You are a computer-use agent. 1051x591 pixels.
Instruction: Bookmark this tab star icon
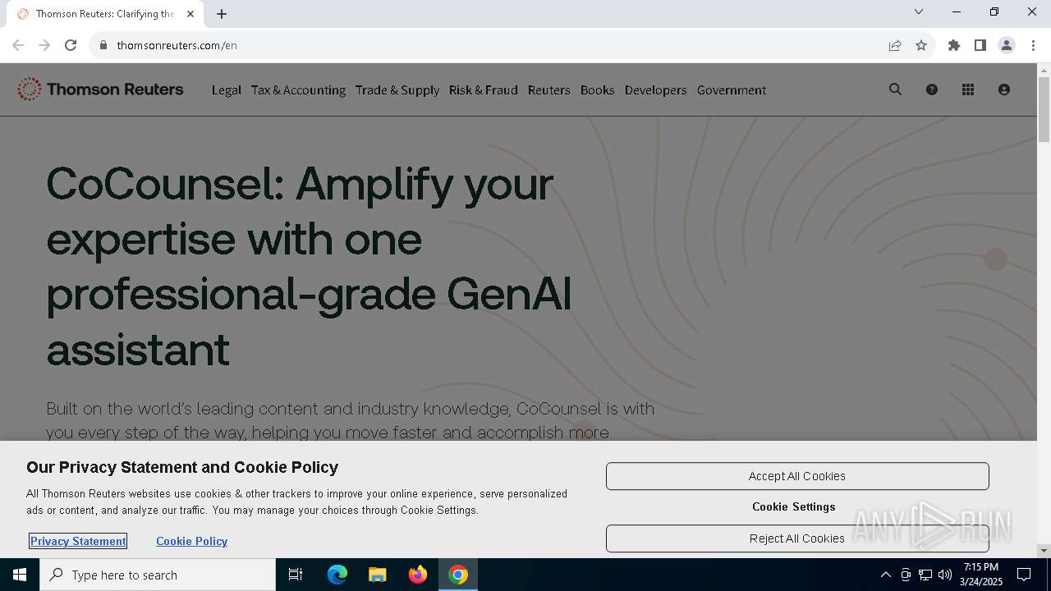click(x=921, y=45)
